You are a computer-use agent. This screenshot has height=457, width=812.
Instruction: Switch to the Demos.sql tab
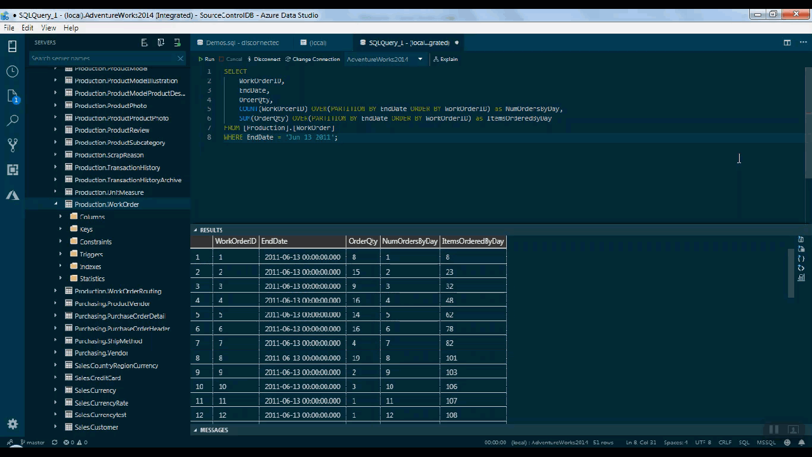[x=242, y=43]
